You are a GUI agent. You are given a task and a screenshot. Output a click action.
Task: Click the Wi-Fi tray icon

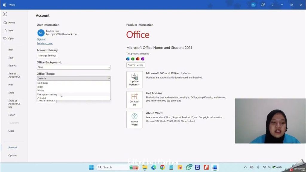pos(264,167)
